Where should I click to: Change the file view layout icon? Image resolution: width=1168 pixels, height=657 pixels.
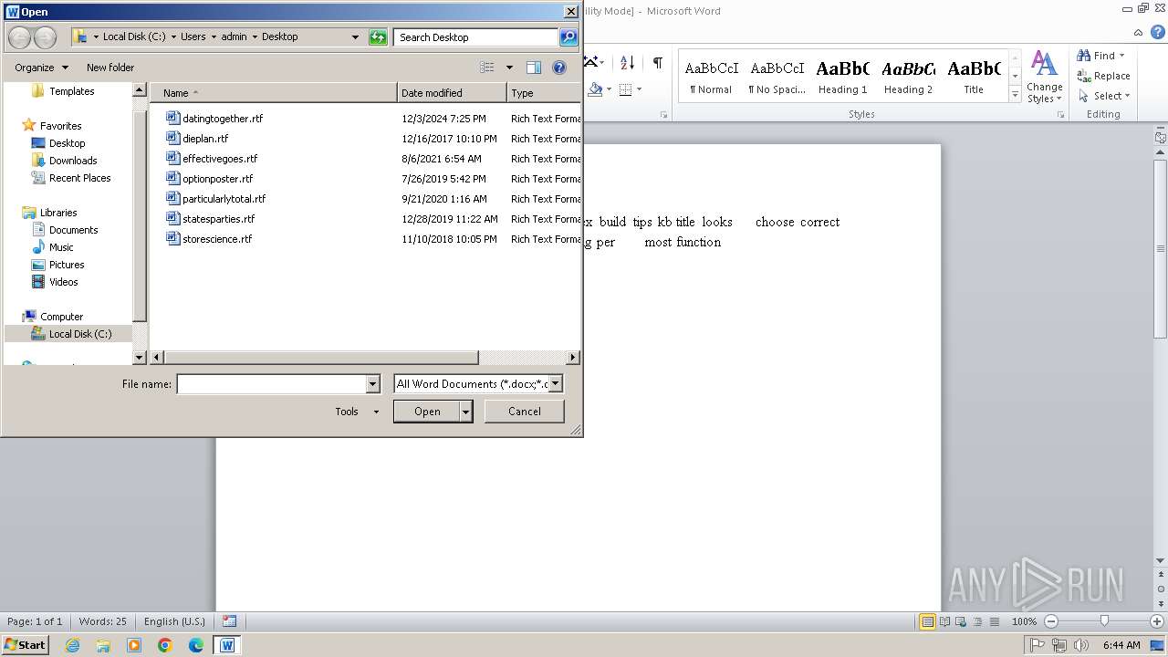coord(487,68)
